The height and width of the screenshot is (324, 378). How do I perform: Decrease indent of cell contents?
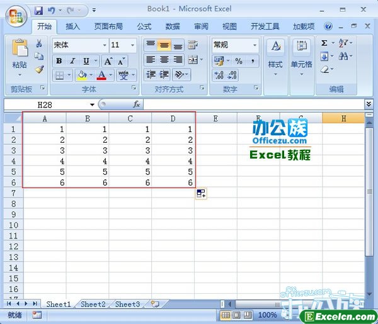151,74
